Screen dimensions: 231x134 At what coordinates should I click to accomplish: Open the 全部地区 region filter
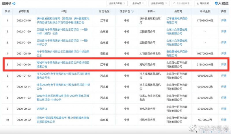click(138, 3)
